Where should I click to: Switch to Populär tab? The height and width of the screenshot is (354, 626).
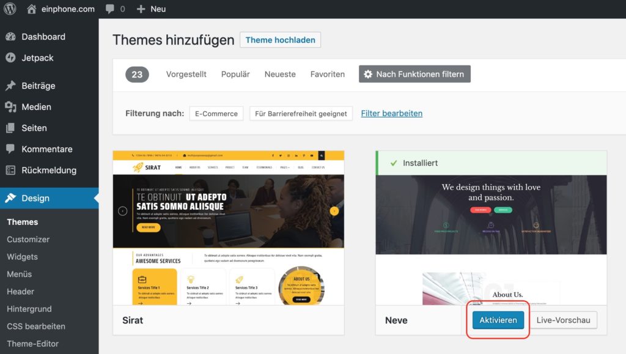[235, 74]
